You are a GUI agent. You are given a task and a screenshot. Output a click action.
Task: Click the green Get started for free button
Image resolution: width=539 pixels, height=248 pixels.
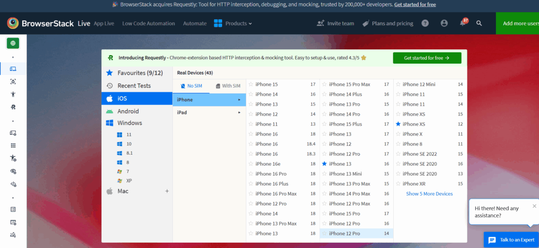(x=427, y=58)
